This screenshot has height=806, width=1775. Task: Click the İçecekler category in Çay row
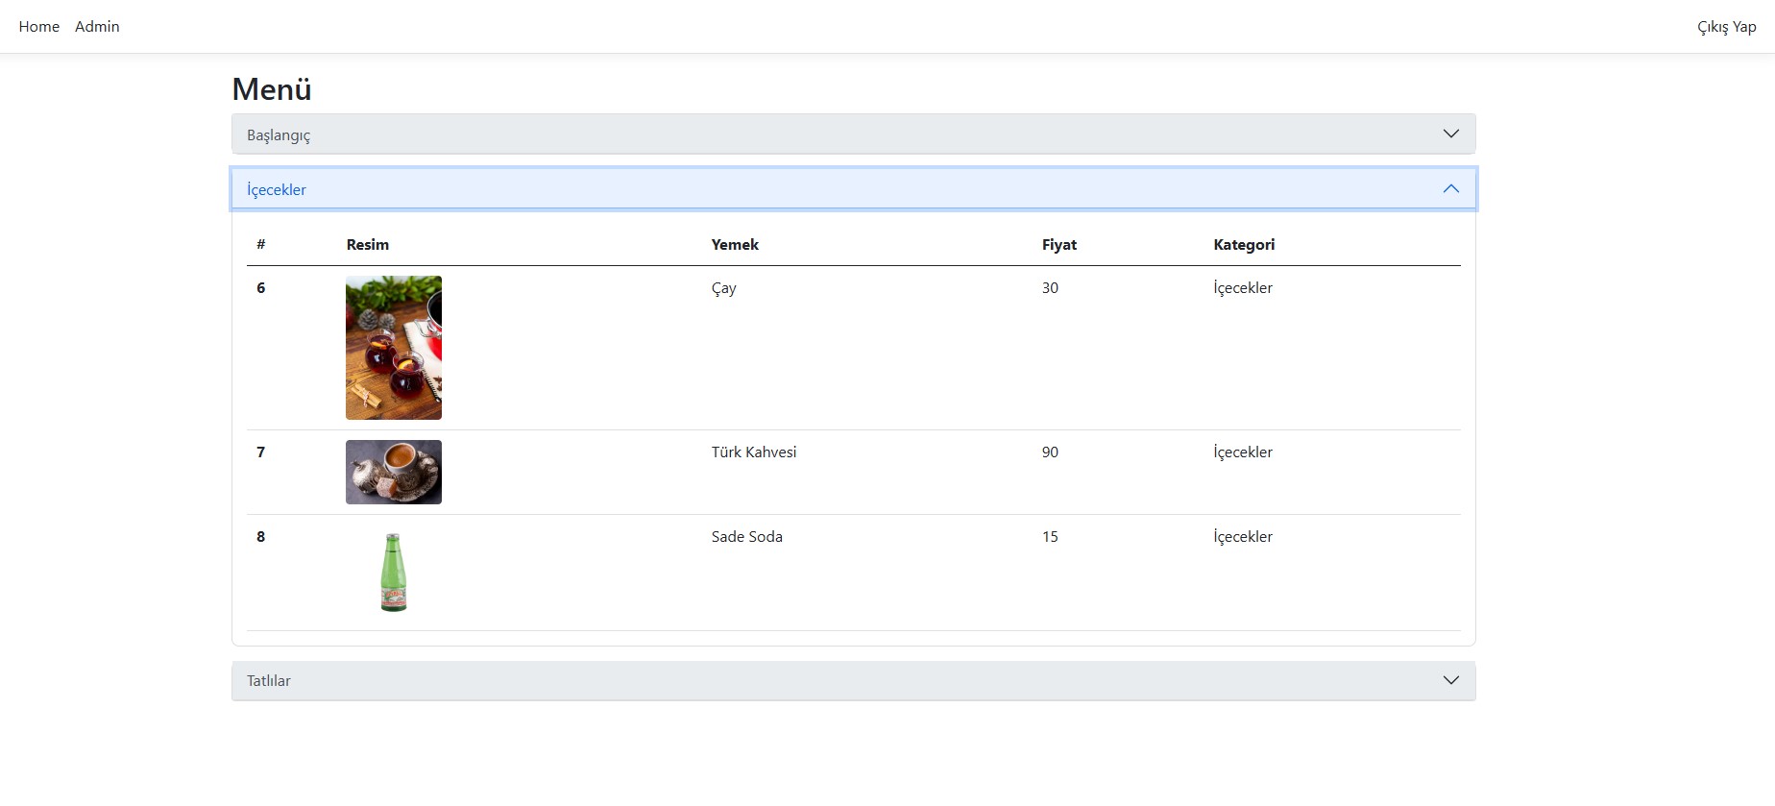coord(1243,288)
